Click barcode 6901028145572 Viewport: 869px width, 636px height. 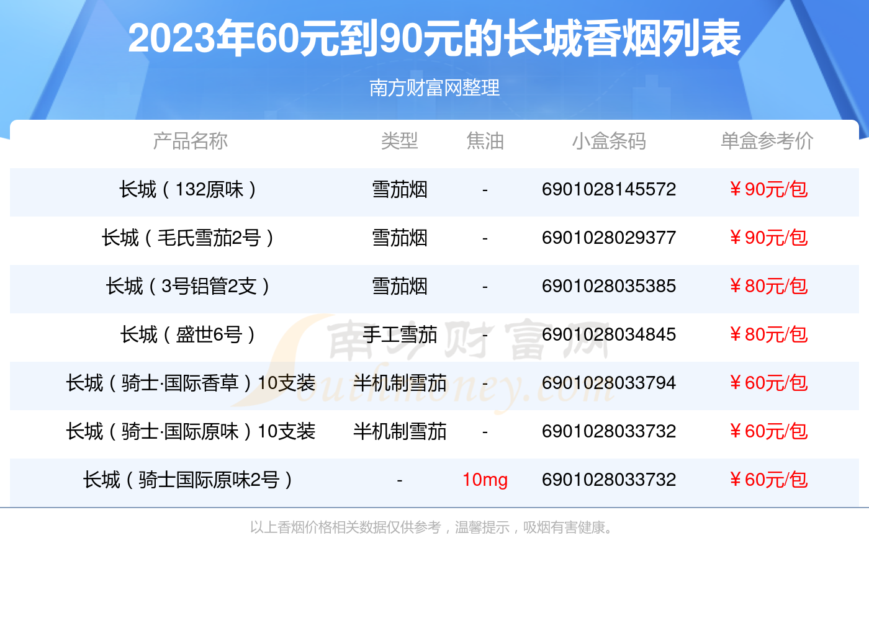pos(609,189)
